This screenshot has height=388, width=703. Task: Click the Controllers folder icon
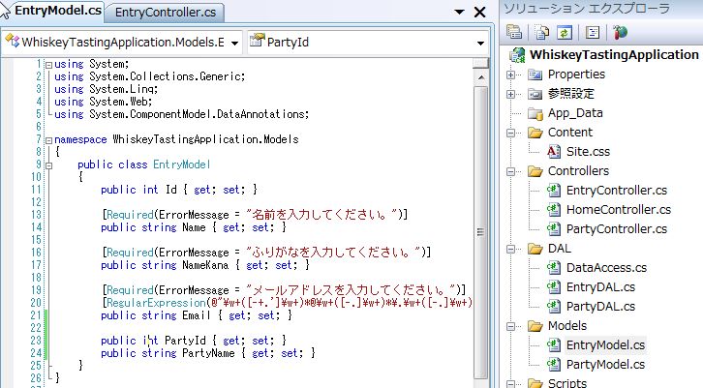(x=535, y=171)
